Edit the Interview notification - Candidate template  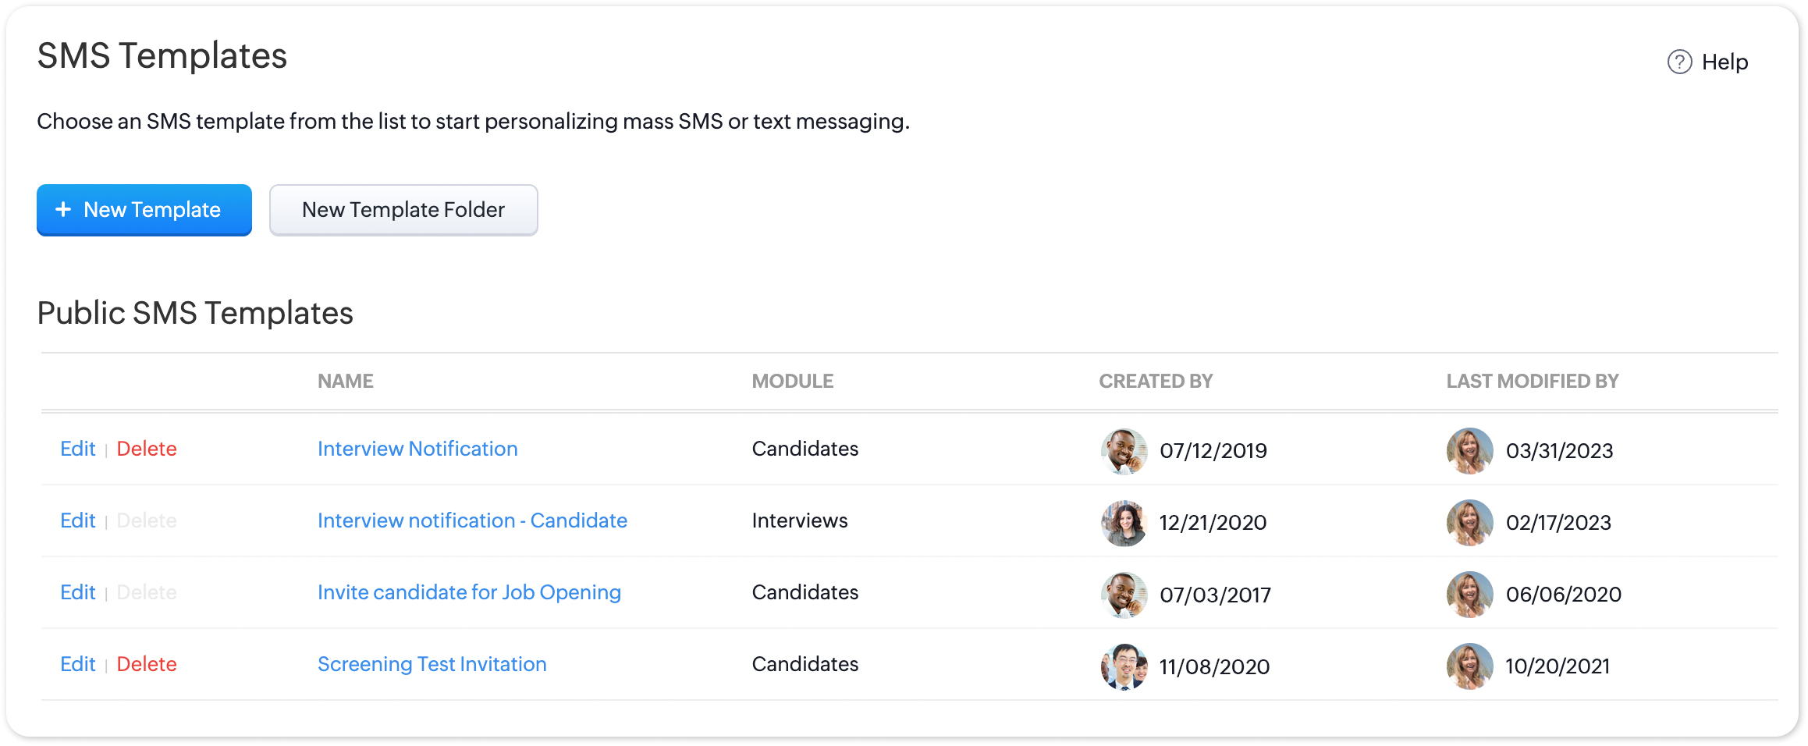(78, 520)
